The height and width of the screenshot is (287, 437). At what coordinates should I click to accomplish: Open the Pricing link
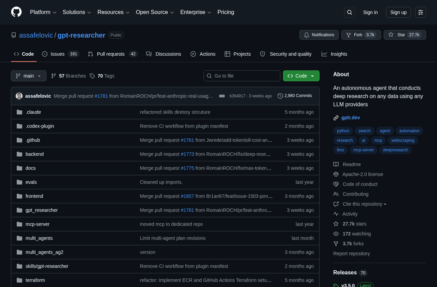click(226, 12)
